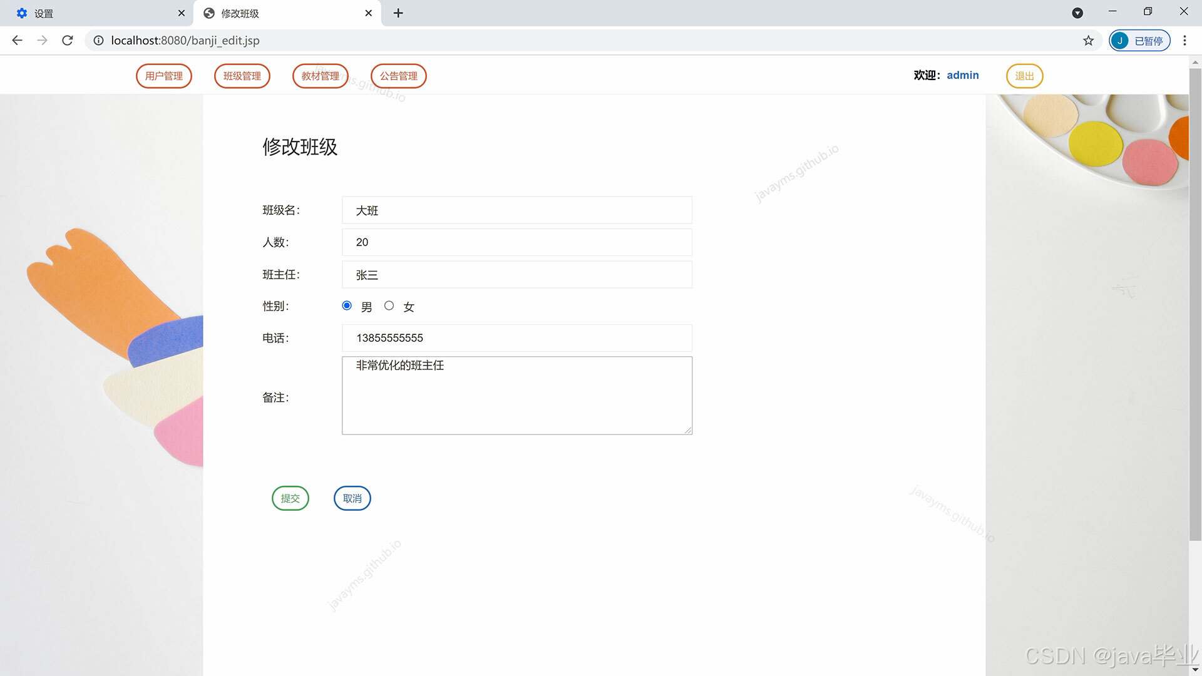Select the 修改班级 browser tab
The image size is (1202, 676).
pyautogui.click(x=287, y=13)
